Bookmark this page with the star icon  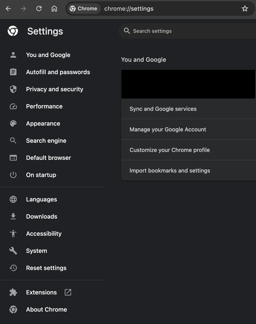245,9
